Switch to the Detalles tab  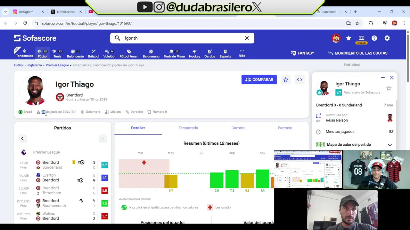(x=138, y=128)
